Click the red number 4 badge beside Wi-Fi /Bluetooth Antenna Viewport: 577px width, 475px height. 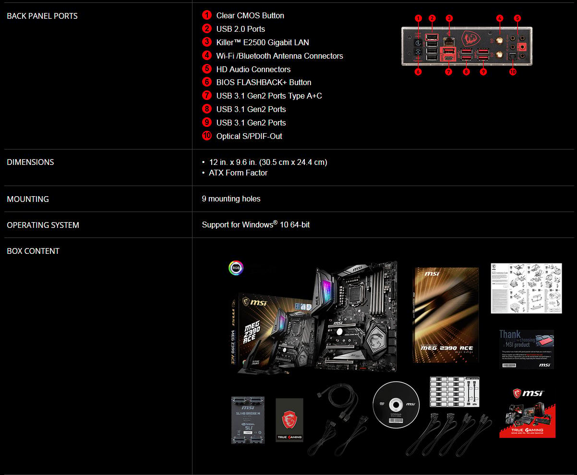coord(207,55)
